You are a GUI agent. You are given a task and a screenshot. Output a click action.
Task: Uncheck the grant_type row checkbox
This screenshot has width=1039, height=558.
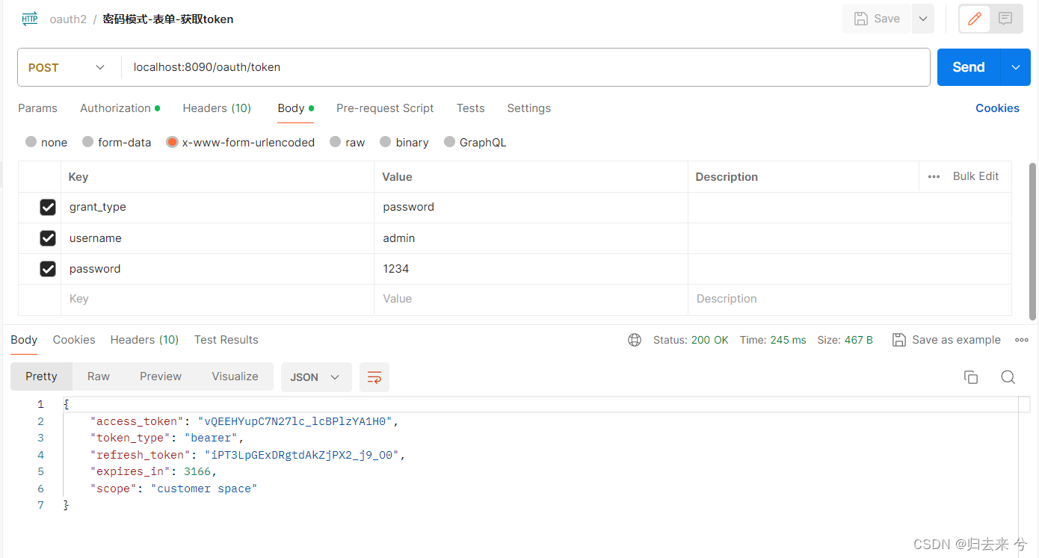pos(48,208)
